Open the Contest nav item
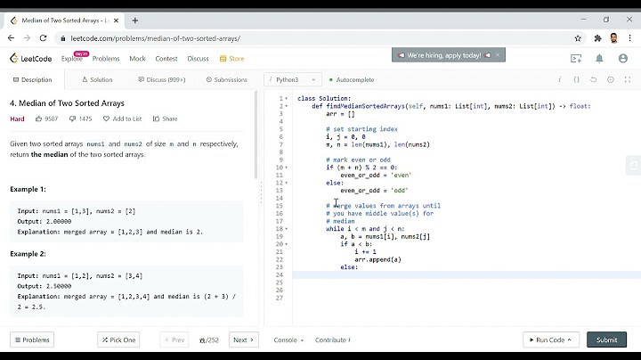This screenshot has width=641, height=360. (x=166, y=59)
